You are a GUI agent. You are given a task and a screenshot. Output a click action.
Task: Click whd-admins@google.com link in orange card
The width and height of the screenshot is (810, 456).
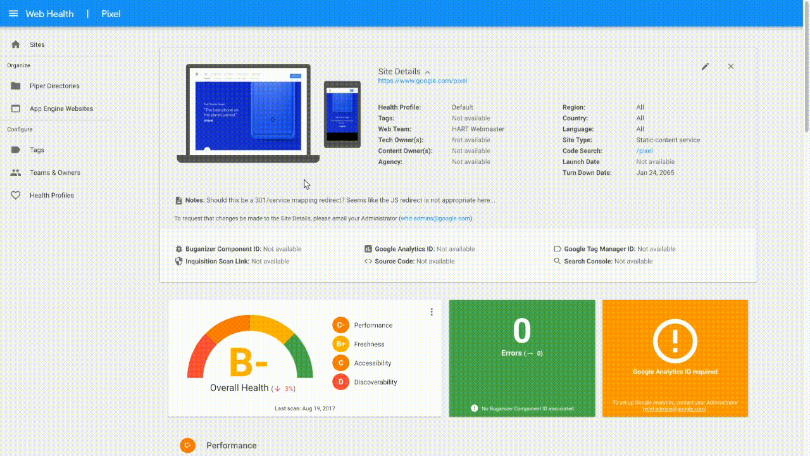tap(675, 409)
